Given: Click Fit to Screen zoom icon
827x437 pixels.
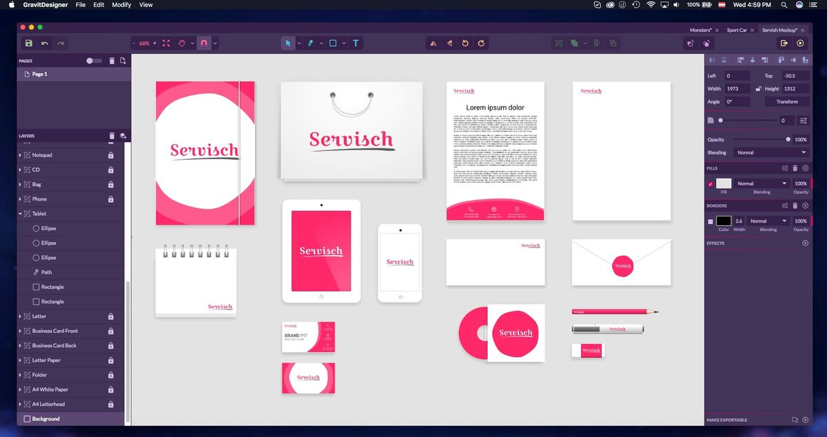Looking at the screenshot, I should tap(165, 43).
